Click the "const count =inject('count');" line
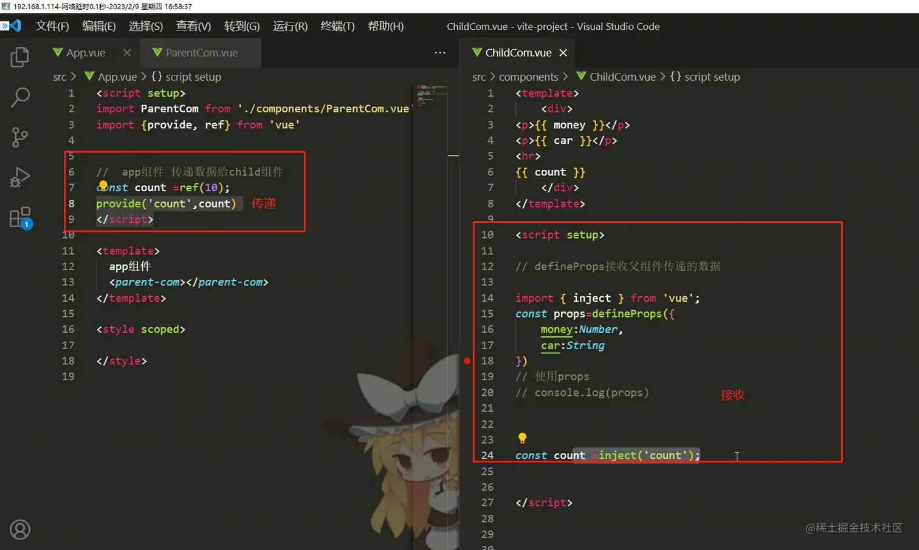Image resolution: width=919 pixels, height=550 pixels. (608, 455)
